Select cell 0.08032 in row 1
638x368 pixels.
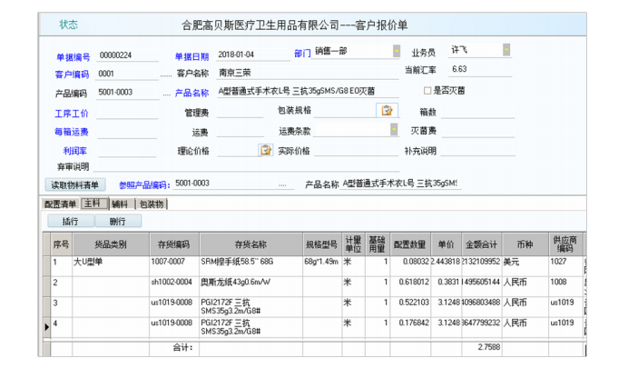click(409, 266)
